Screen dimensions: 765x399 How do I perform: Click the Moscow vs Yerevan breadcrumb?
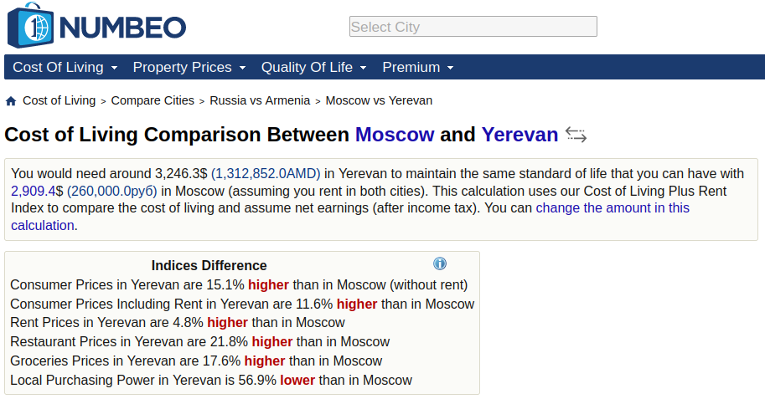[x=379, y=100]
